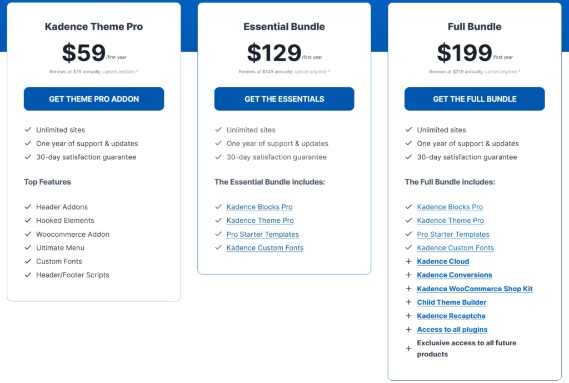Open Pro Starter Templates link in Essential Bundle
Image resolution: width=569 pixels, height=383 pixels.
[263, 234]
